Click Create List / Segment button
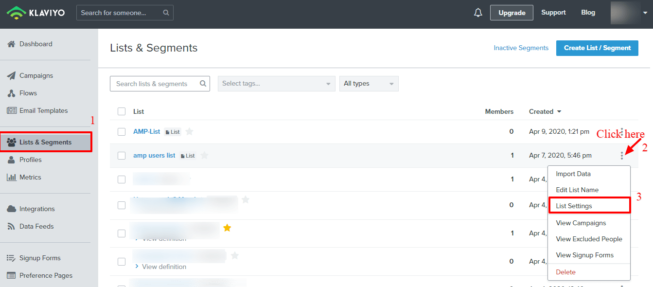The image size is (653, 287). 597,48
